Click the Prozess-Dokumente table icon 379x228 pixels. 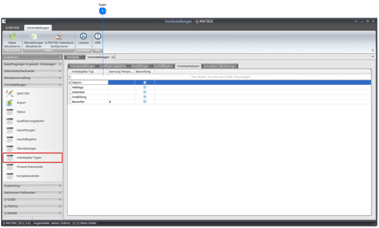(10, 167)
